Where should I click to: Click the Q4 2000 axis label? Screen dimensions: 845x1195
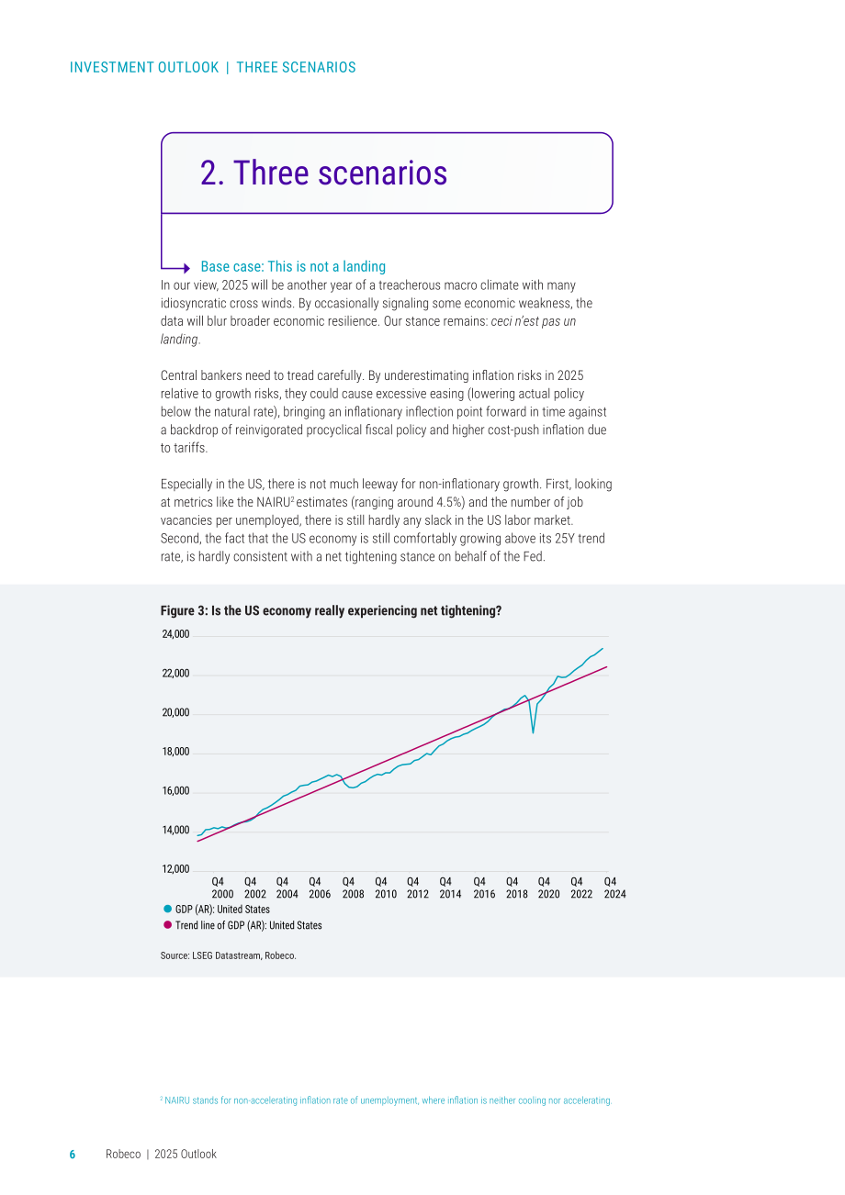pyautogui.click(x=222, y=888)
